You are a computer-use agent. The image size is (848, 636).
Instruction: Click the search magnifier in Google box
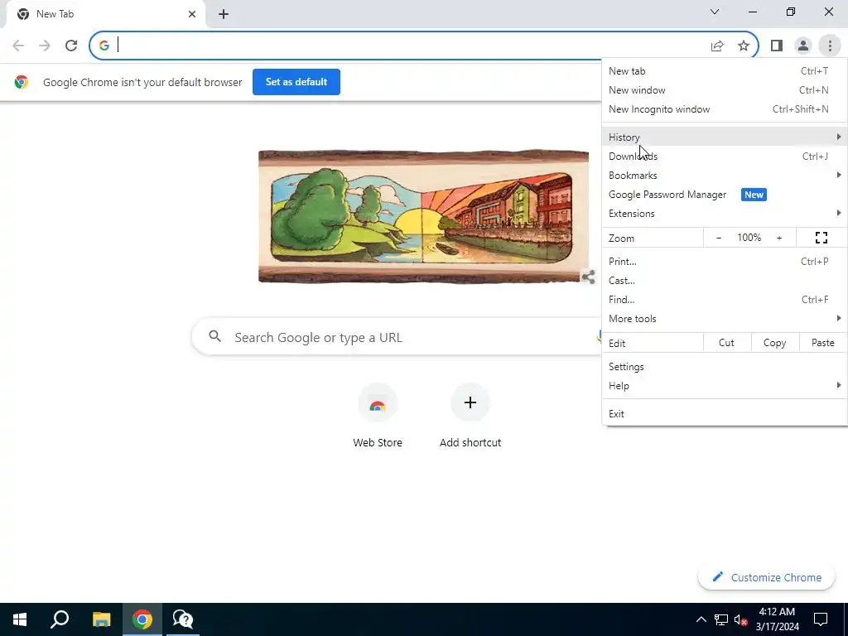pyautogui.click(x=214, y=336)
